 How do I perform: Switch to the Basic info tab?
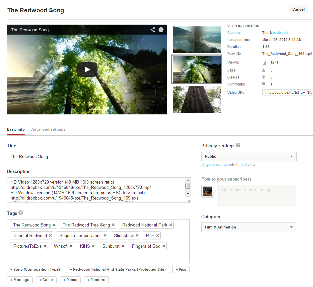[x=16, y=129]
